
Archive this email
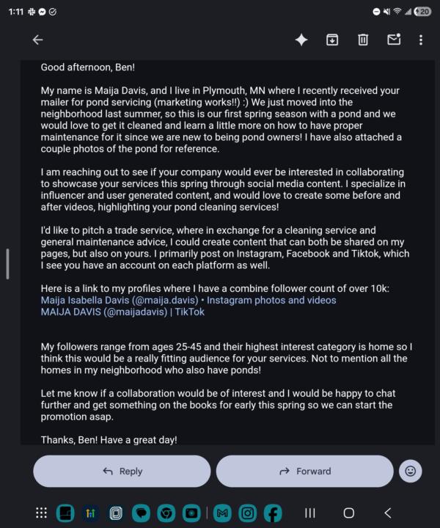332,40
